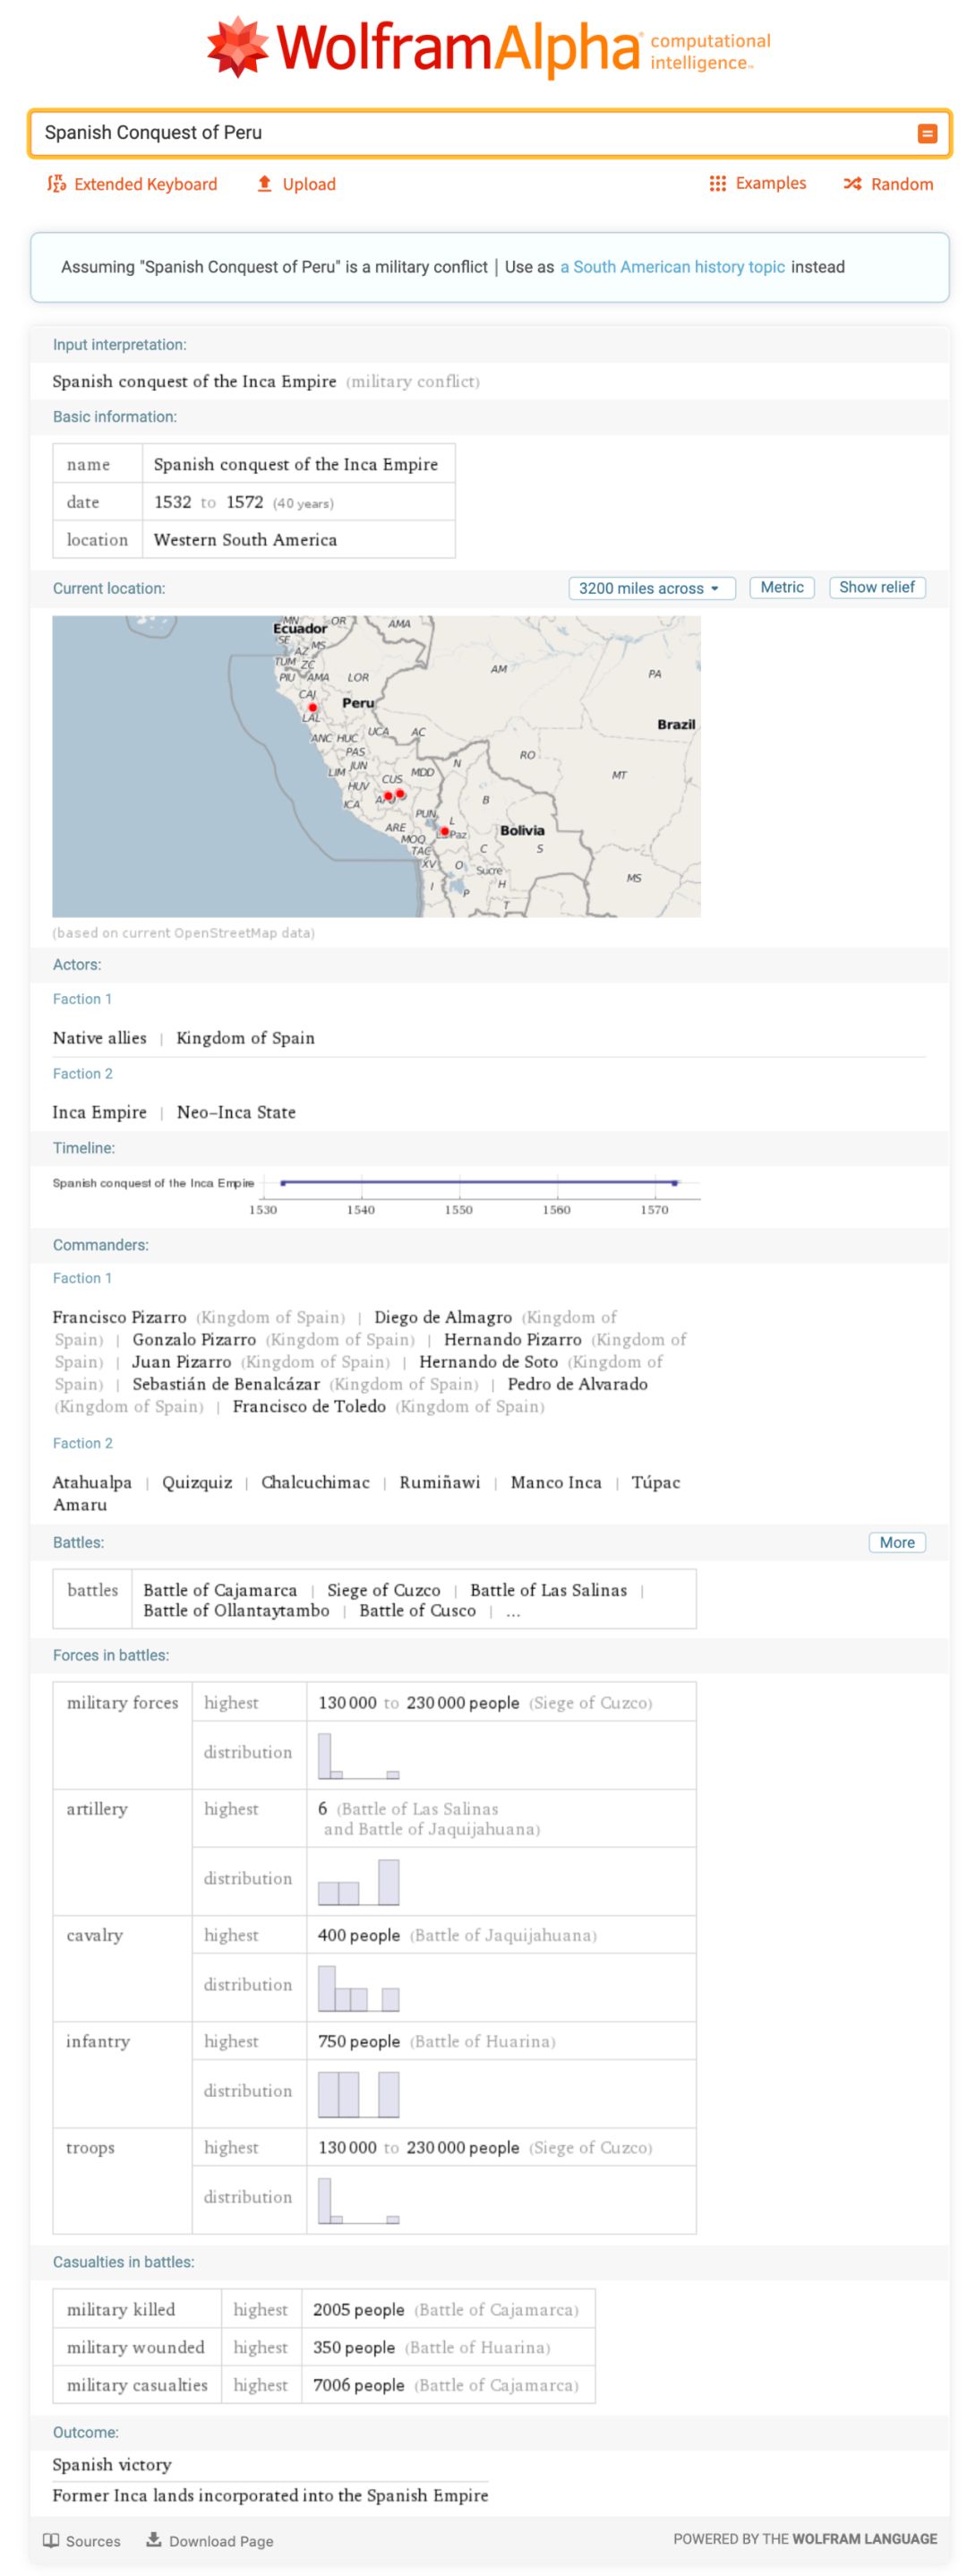Click the infantry distribution histogram
Viewport: 967px width, 2576px height.
point(358,2093)
